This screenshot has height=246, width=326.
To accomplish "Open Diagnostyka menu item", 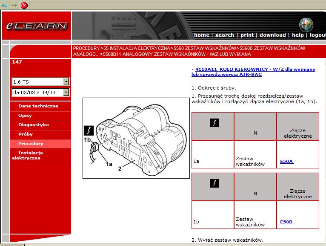I will [x=34, y=125].
